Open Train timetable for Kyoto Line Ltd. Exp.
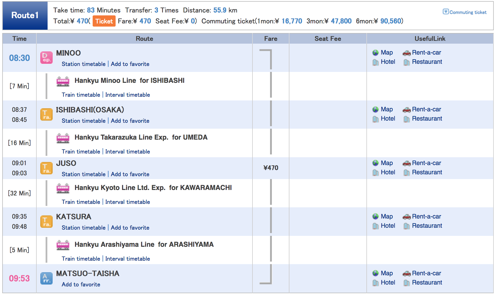This screenshot has height=296, width=496. tap(81, 202)
